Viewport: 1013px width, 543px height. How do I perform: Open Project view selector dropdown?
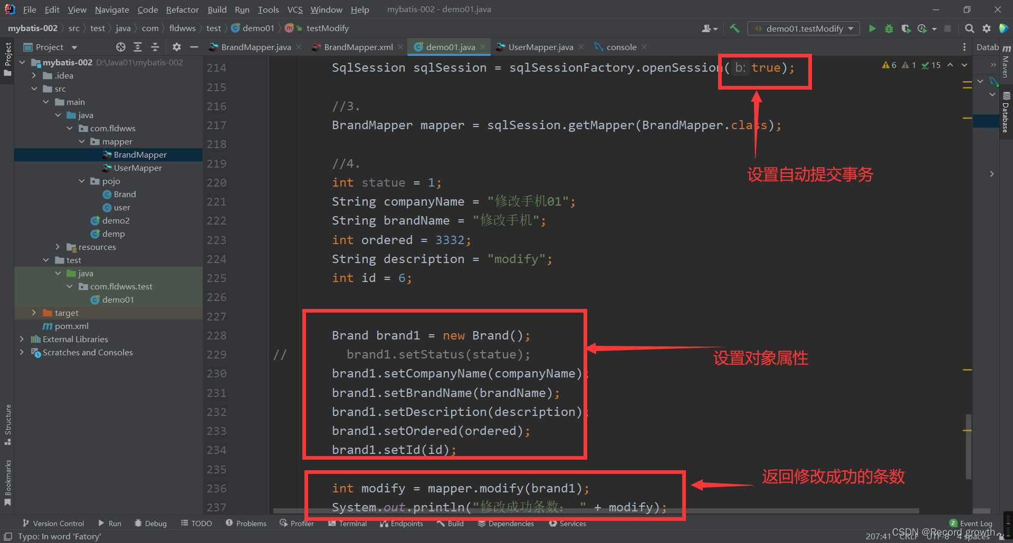coord(50,47)
